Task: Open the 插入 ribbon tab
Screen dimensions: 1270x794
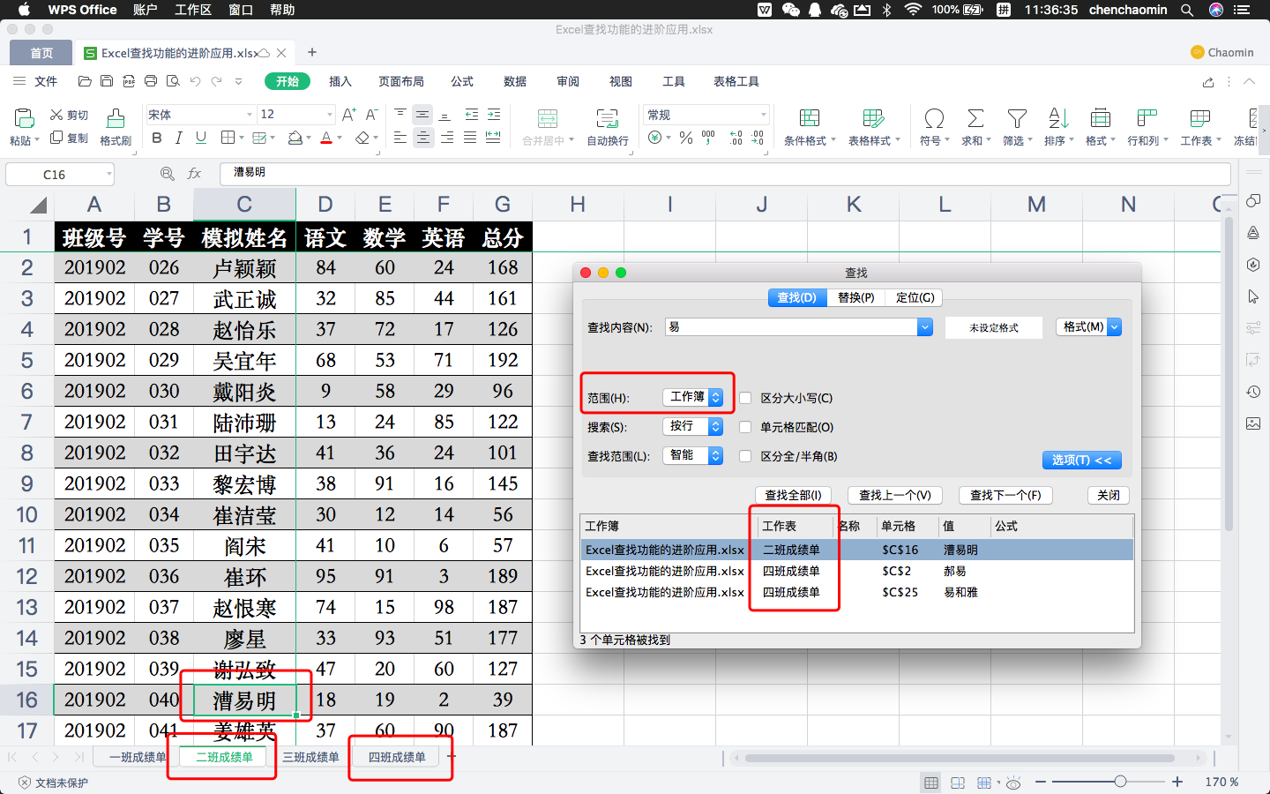Action: click(x=340, y=81)
